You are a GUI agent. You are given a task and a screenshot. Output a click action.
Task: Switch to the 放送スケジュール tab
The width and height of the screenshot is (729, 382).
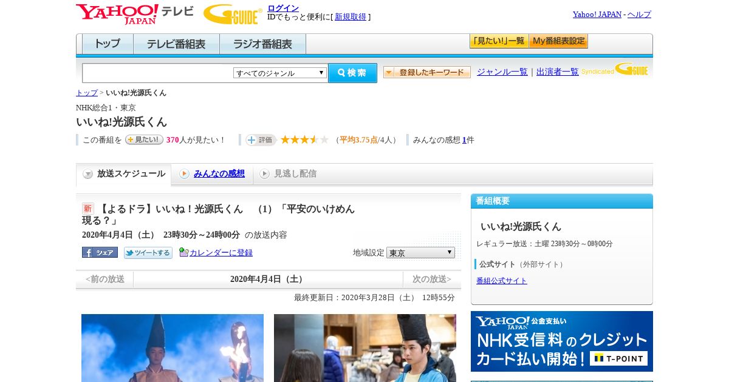point(124,174)
